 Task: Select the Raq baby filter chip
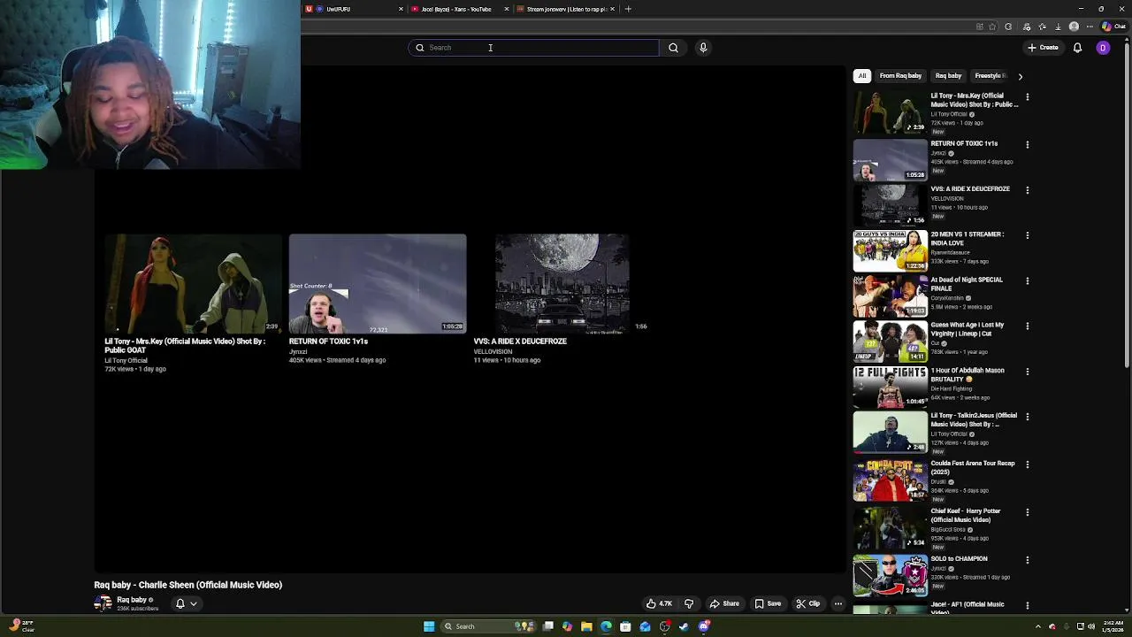tap(948, 76)
